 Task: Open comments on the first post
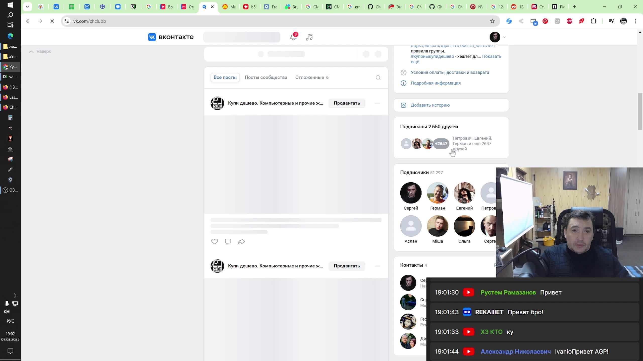coord(228,241)
